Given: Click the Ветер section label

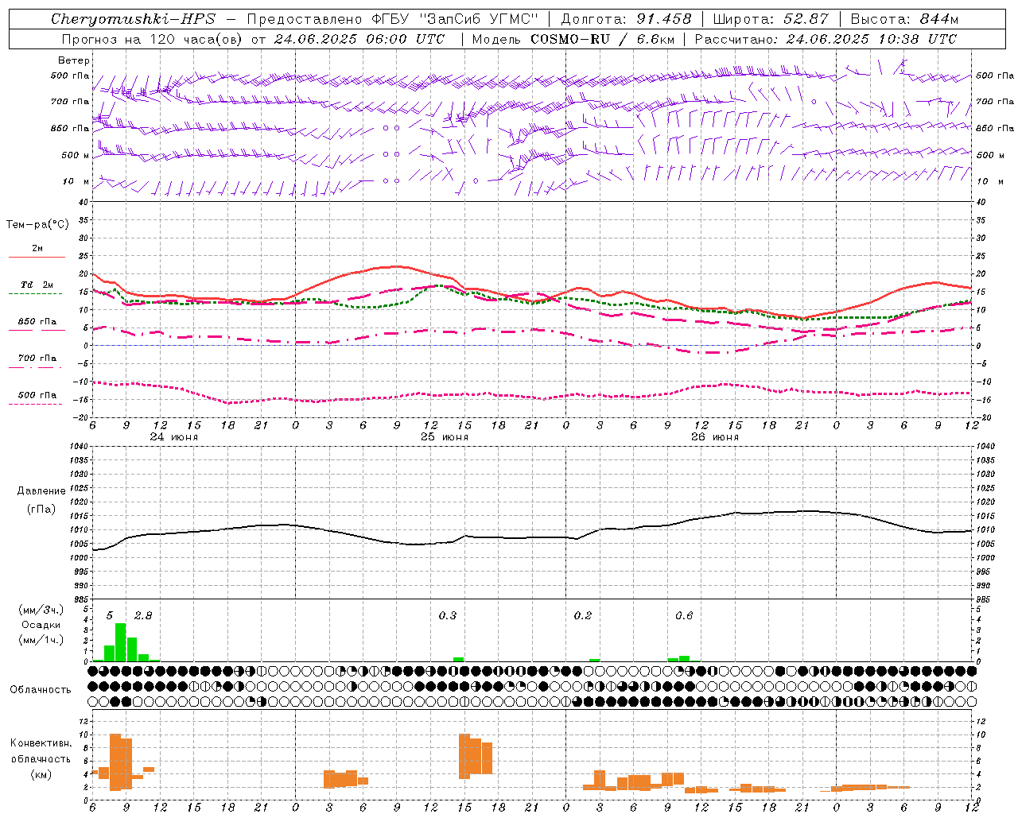Looking at the screenshot, I should click(74, 60).
